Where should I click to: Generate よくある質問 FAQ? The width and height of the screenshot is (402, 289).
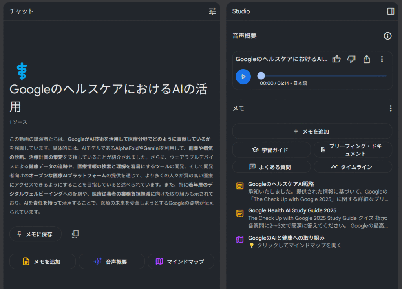[271, 167]
